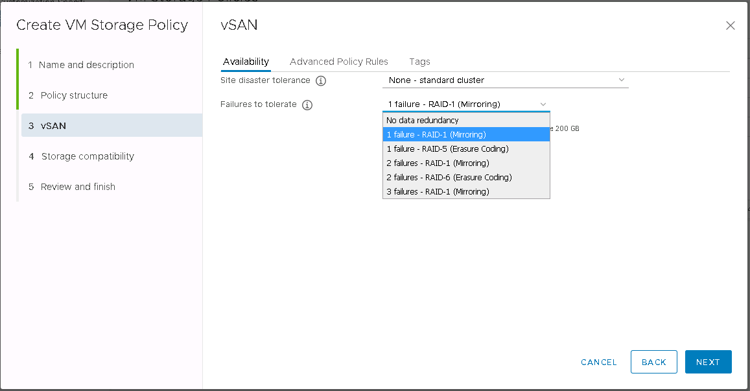Open the Site disaster tolerance dropdown
Viewport: 750px width, 391px height.
[x=505, y=80]
